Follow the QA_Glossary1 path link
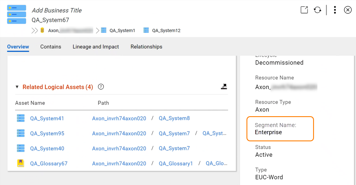The height and width of the screenshot is (185, 356). 176,164
